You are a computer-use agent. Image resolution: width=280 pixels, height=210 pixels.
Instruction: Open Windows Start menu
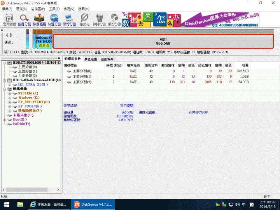pyautogui.click(x=7, y=205)
